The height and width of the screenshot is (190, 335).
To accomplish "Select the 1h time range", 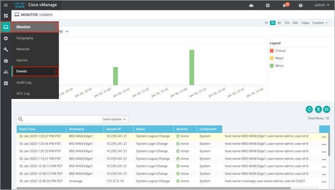I will pyautogui.click(x=266, y=23).
